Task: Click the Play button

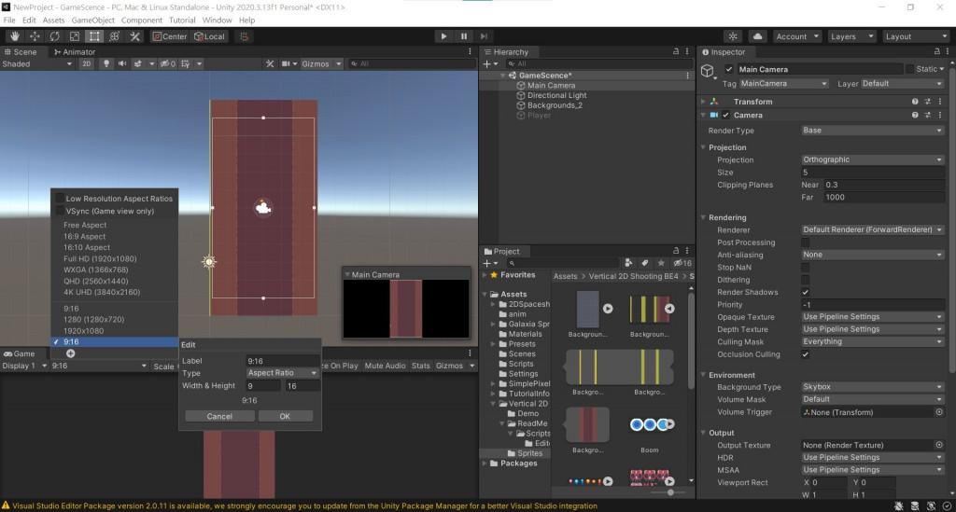Action: [x=443, y=36]
